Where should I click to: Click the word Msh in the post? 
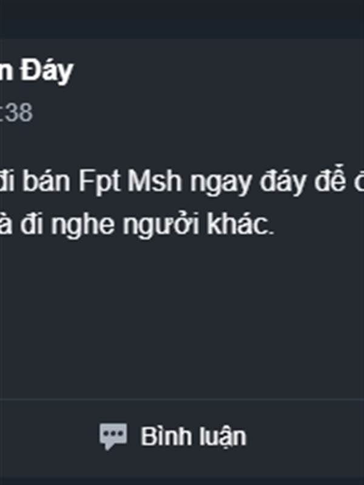click(155, 181)
